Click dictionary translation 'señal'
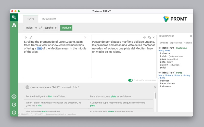Screen dimensions: 204x127 pyautogui.click(x=163, y=68)
